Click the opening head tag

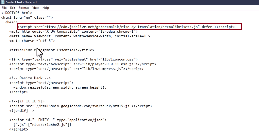click(x=11, y=22)
